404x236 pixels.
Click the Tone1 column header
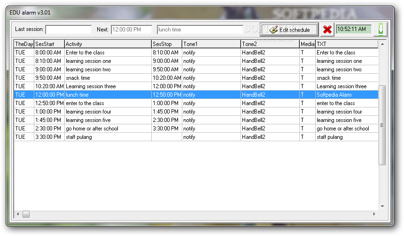(211, 44)
